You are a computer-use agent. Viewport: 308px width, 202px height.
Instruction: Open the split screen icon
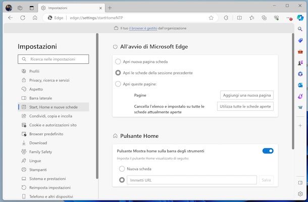coord(239,18)
